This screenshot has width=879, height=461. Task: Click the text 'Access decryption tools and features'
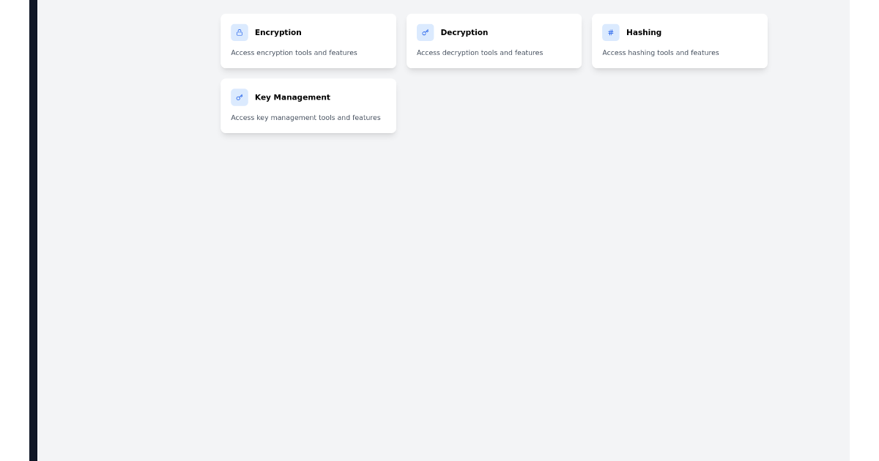[x=480, y=53]
